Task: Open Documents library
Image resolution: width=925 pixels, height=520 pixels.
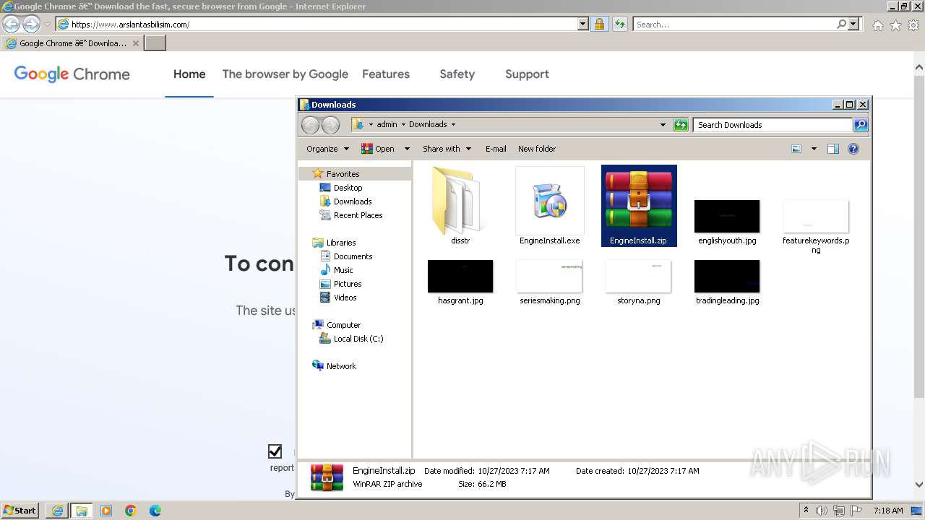Action: pos(353,256)
